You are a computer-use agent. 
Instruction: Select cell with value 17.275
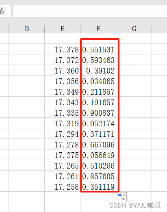(x=63, y=155)
